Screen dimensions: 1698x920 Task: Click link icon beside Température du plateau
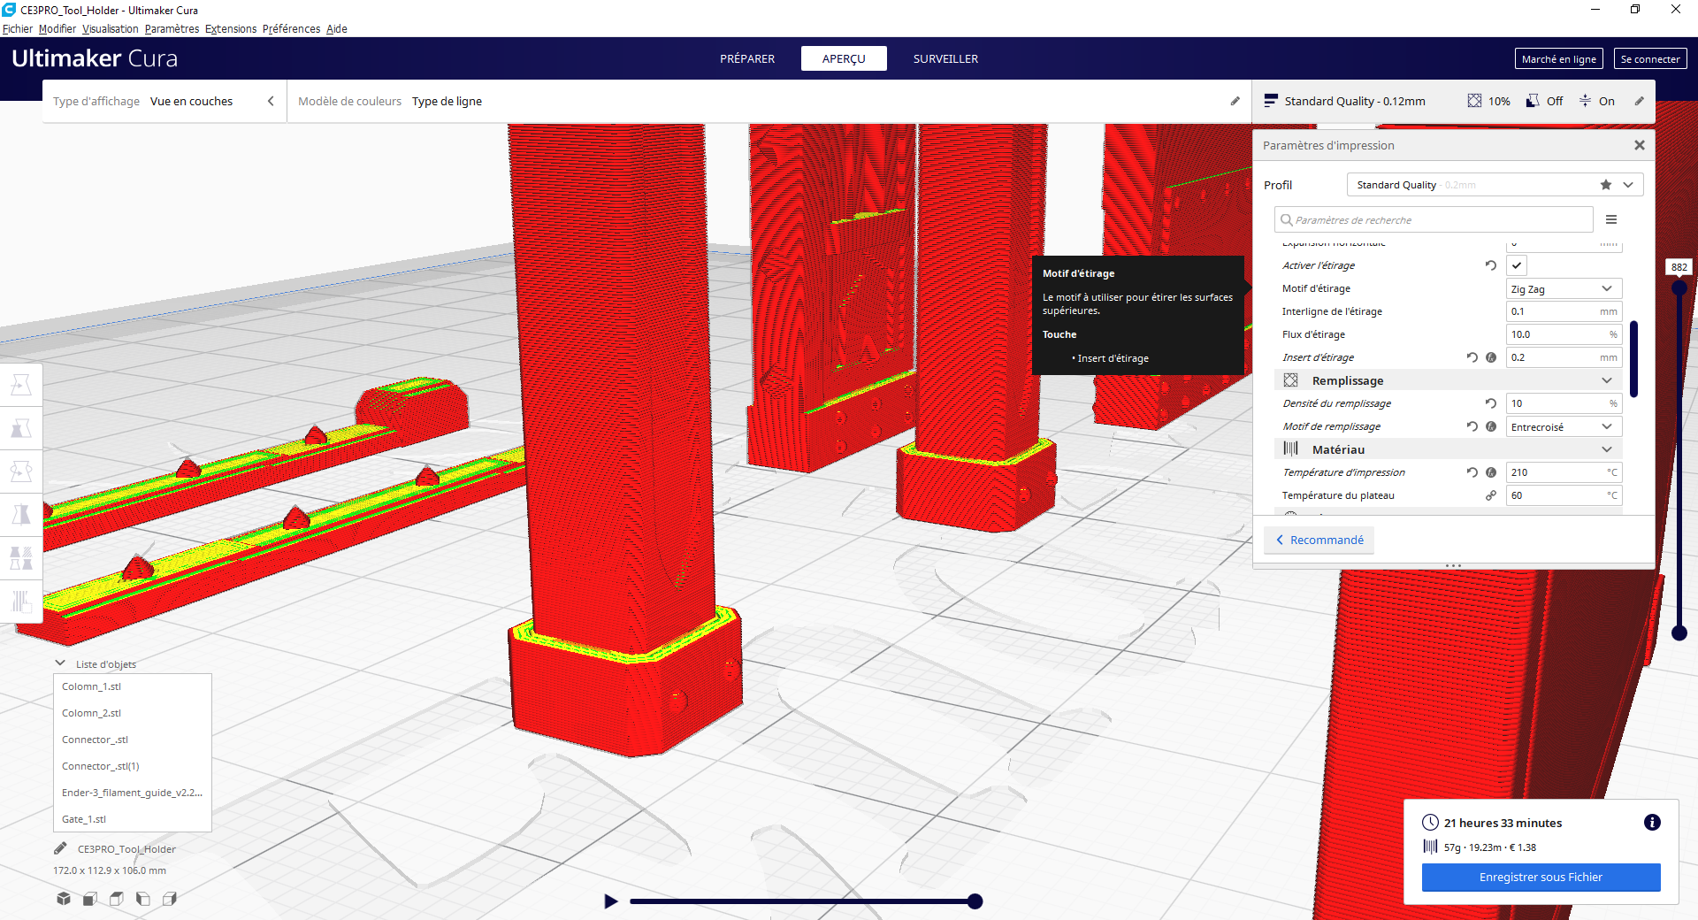coord(1491,495)
